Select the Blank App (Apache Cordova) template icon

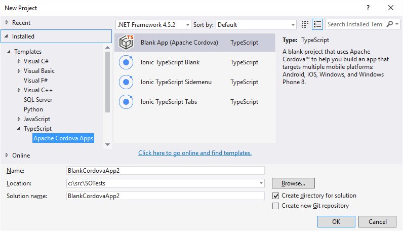(126, 43)
